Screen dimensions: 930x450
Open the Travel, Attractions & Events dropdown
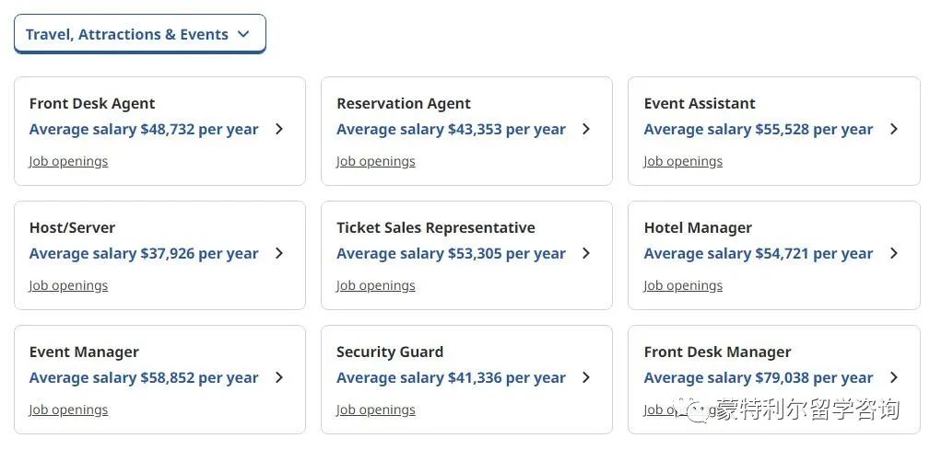point(140,34)
